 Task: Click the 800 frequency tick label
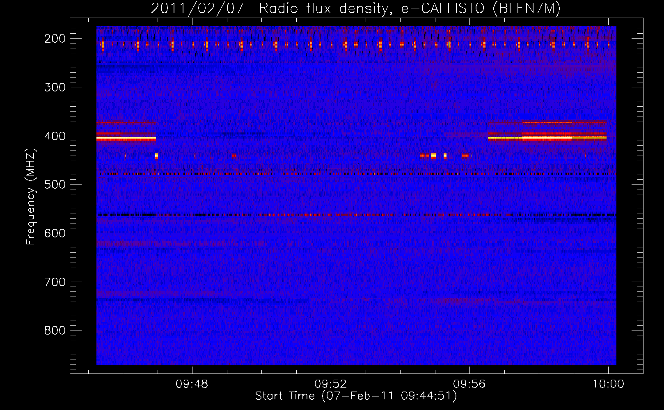[55, 331]
